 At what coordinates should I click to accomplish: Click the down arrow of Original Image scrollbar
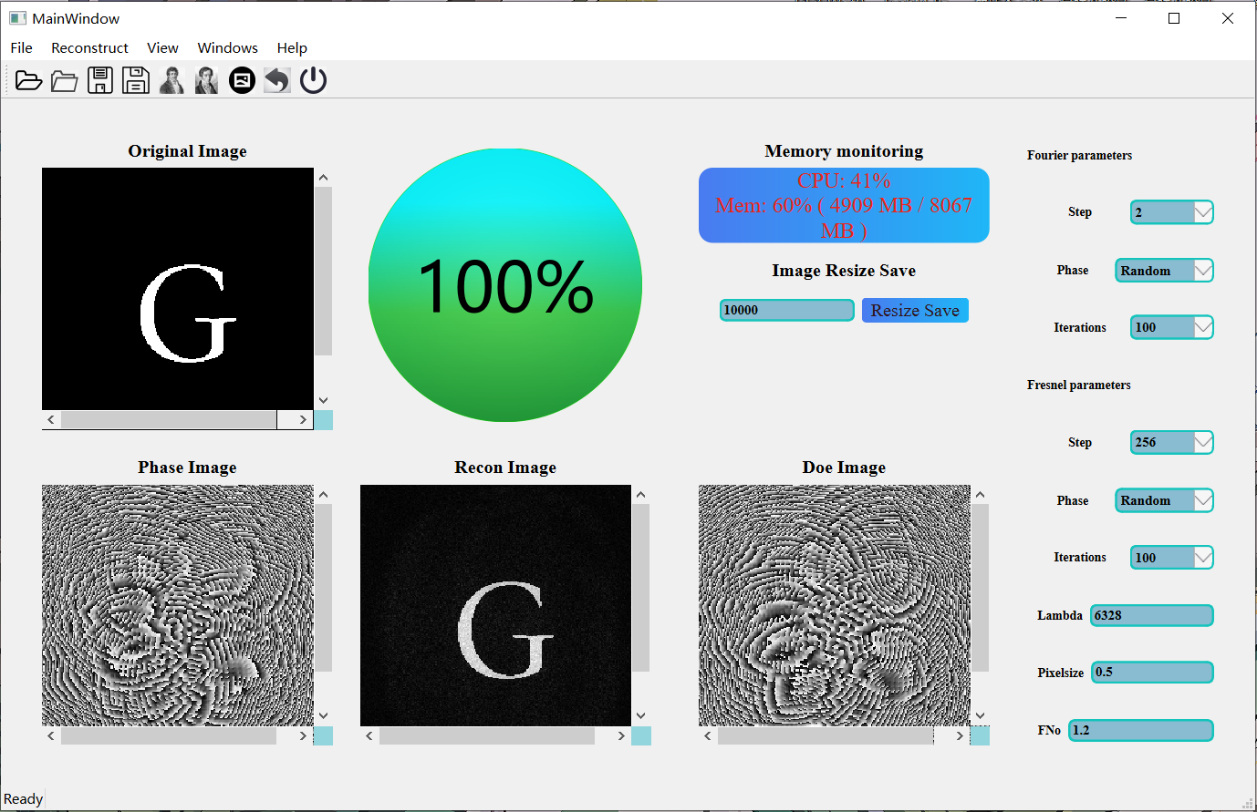pos(324,400)
